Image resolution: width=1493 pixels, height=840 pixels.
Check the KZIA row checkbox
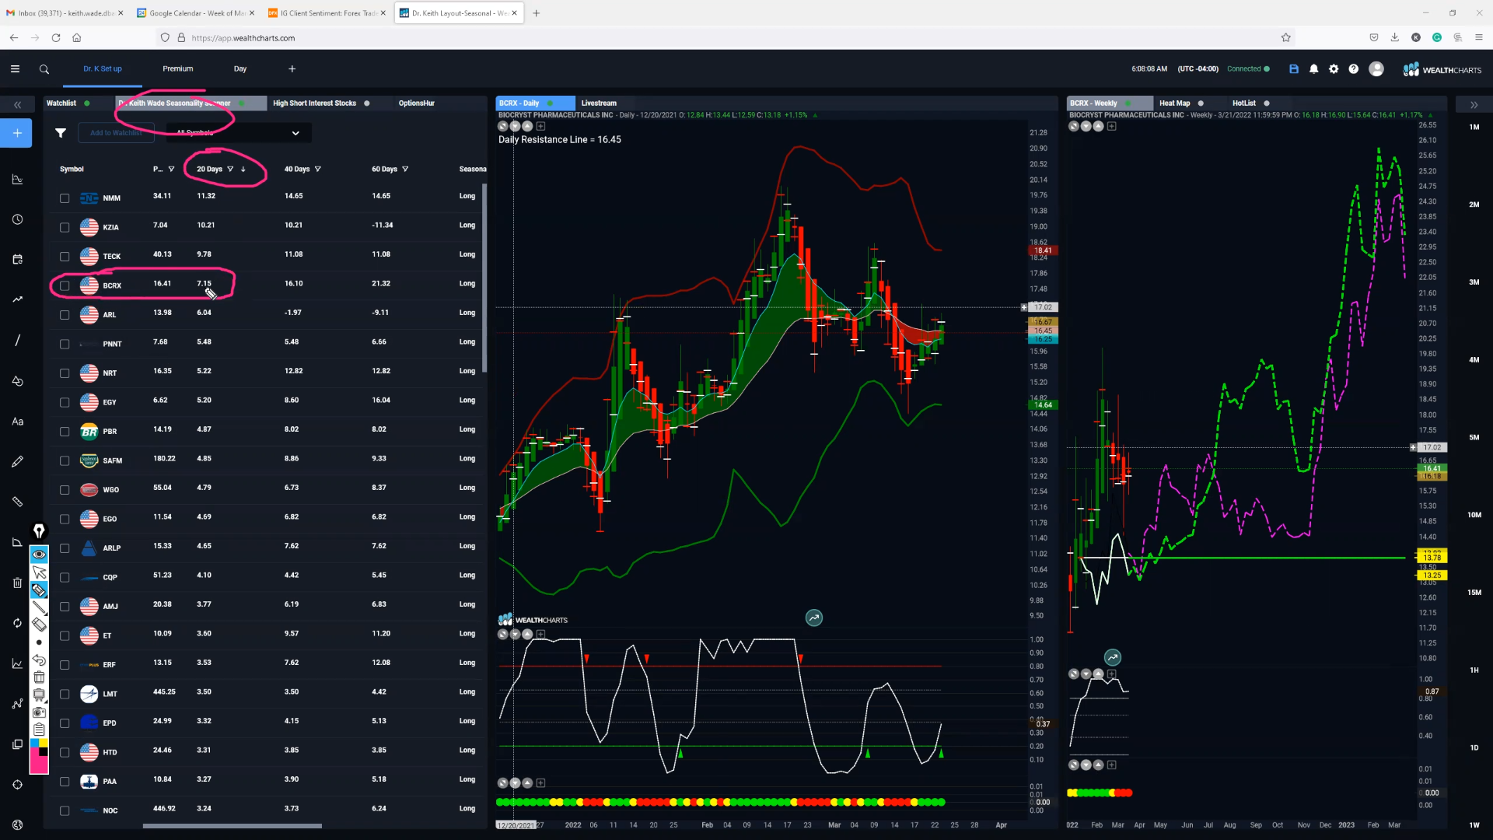point(65,228)
